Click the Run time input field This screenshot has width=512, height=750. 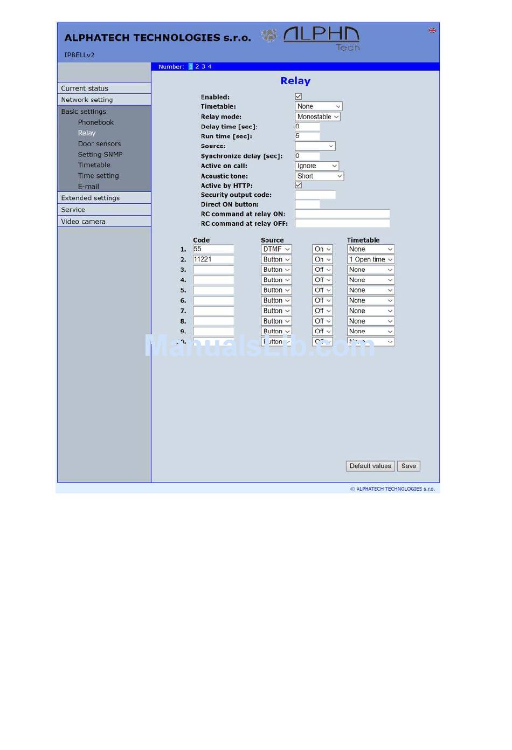(x=307, y=136)
